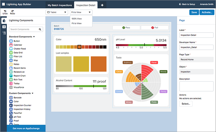Click the Peaty taste label
The image size is (216, 132).
154,102
